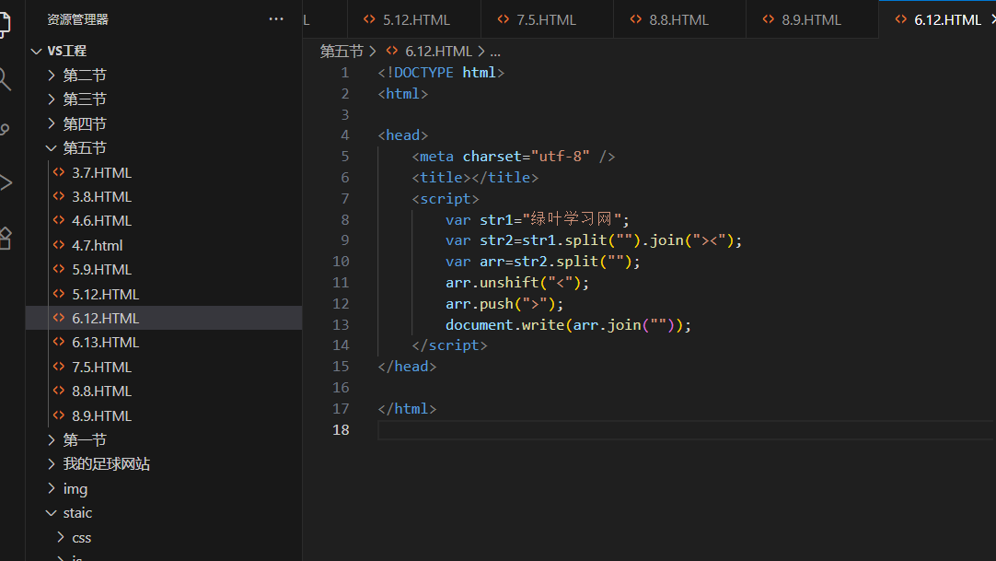The height and width of the screenshot is (561, 996).
Task: Open the Run and Debug view
Action: click(x=6, y=183)
